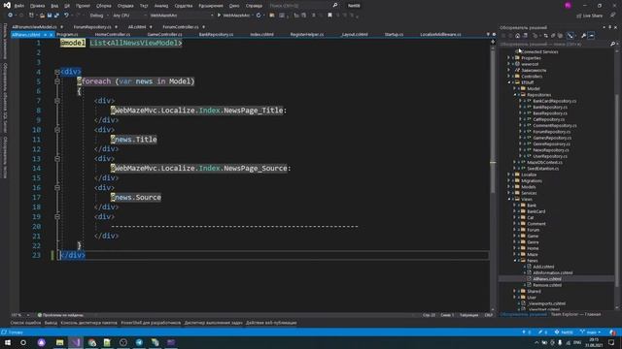Click the Save All toolbar icon
Screen dimensions: 622x349
tap(56, 16)
